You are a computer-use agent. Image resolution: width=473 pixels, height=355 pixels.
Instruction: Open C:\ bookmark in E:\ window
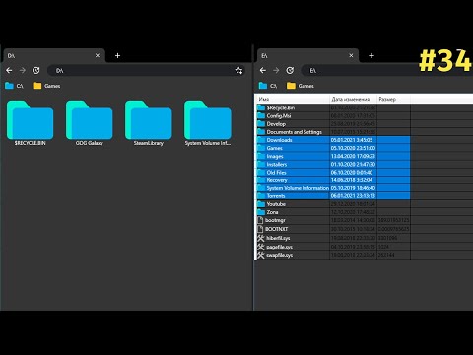[268, 86]
